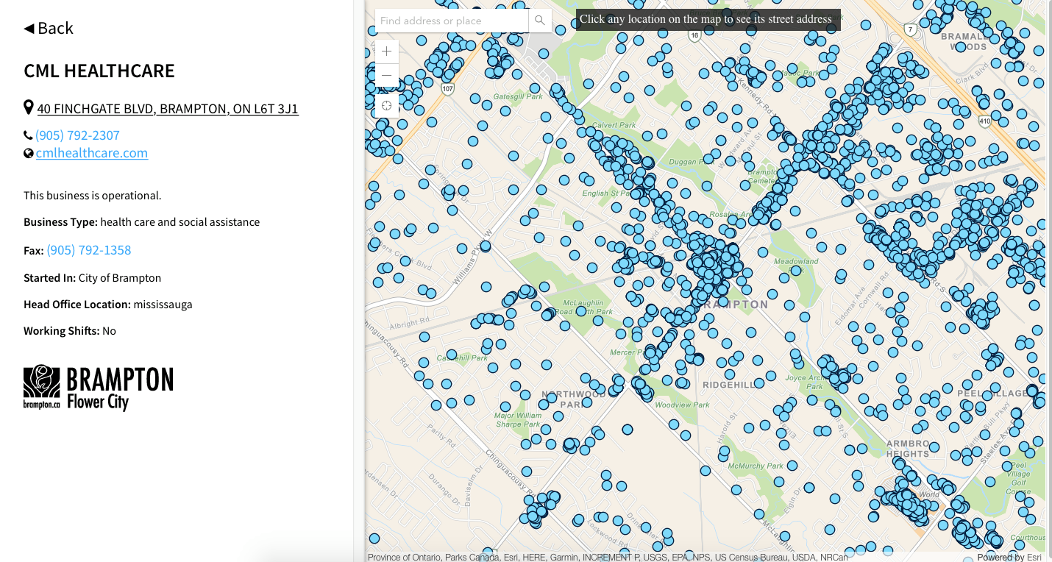This screenshot has height=562, width=1052.
Task: Visit cmlhealthcare.com website link
Action: click(92, 153)
